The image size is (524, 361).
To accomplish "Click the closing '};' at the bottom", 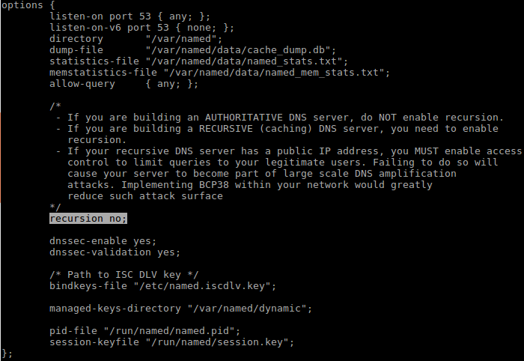I will [x=7, y=354].
